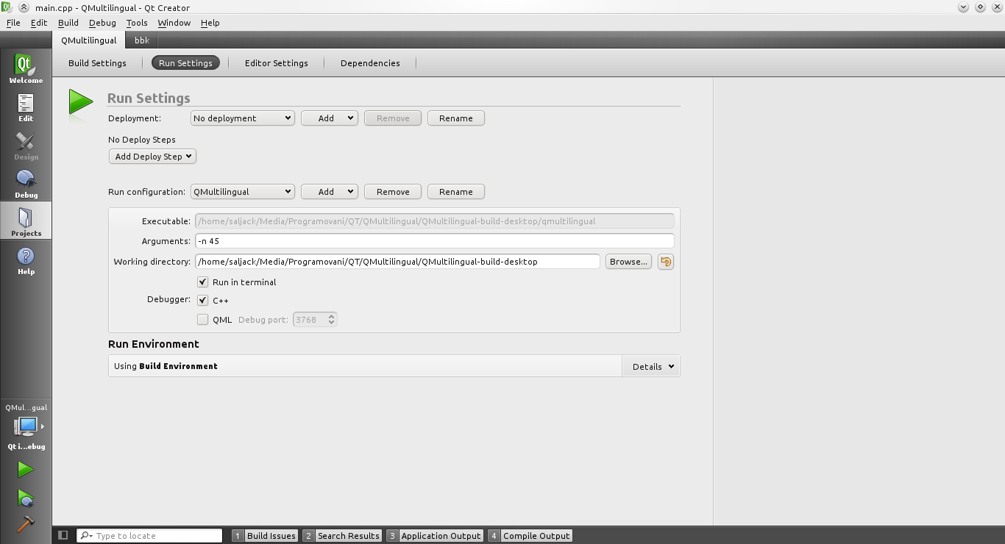
Task: Select Projects mode in sidebar
Action: pos(26,221)
